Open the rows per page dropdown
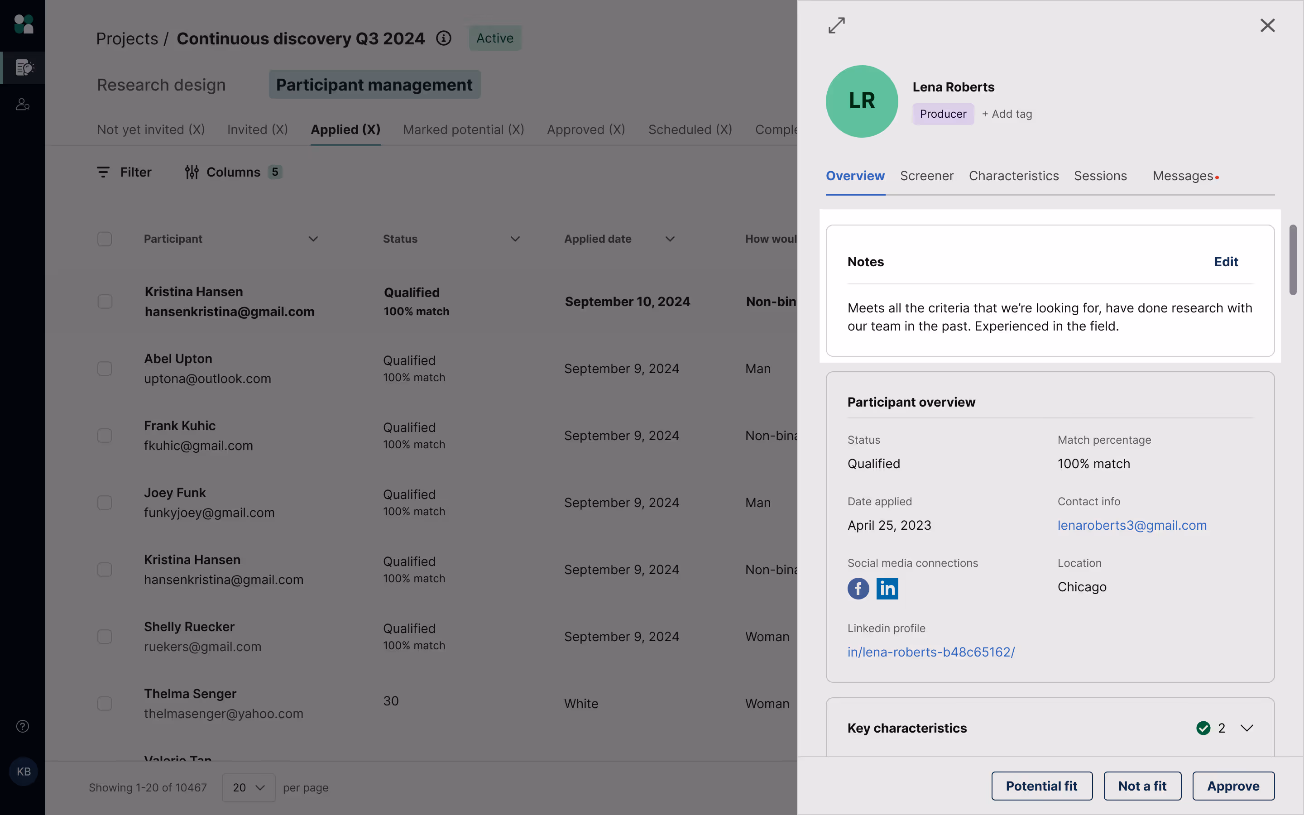Viewport: 1304px width, 815px height. coord(249,787)
